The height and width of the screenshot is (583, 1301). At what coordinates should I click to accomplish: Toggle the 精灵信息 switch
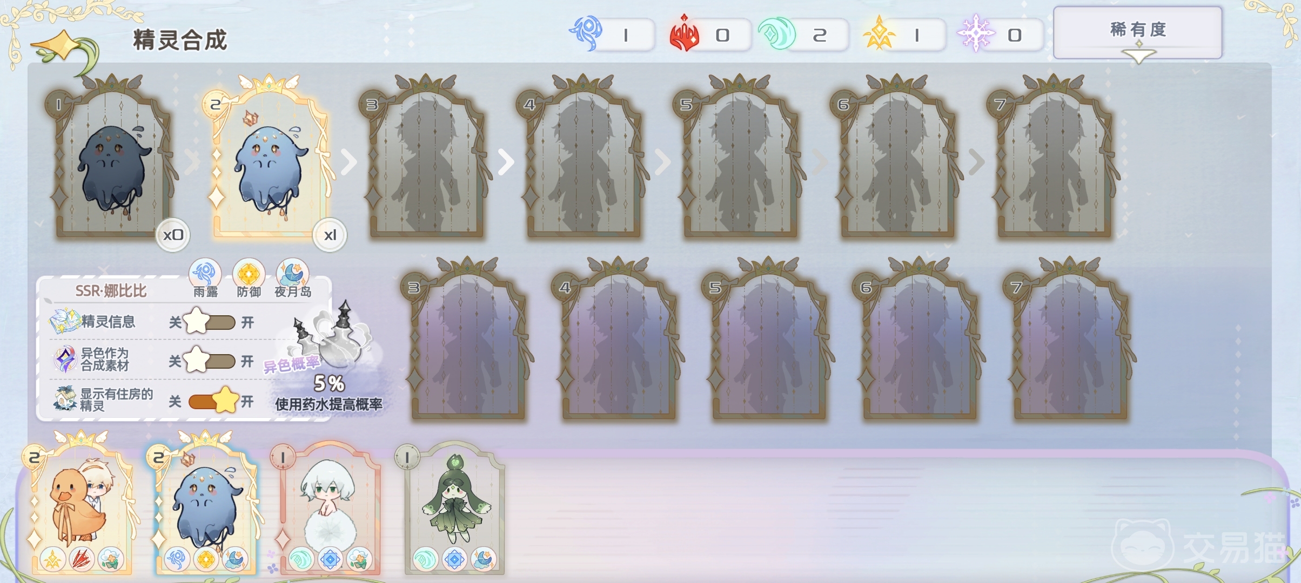(210, 322)
